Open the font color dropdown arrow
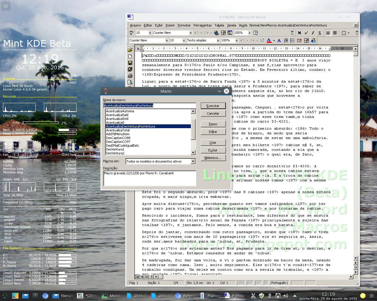377x301 pixels. [x=274, y=40]
